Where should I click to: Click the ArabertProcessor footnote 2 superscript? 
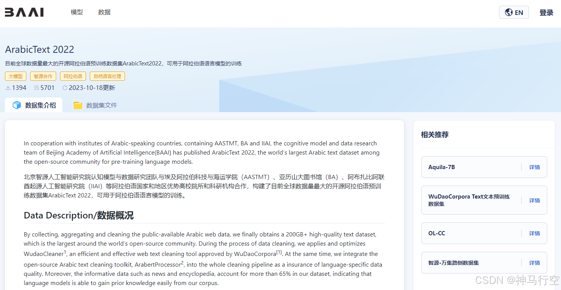tap(182, 262)
